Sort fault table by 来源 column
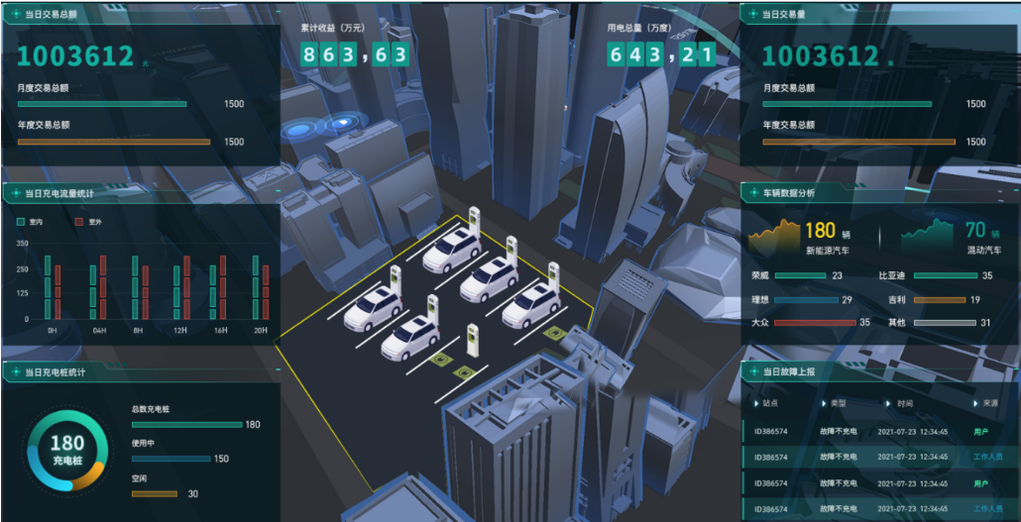Image resolution: width=1021 pixels, height=522 pixels. pyautogui.click(x=985, y=404)
